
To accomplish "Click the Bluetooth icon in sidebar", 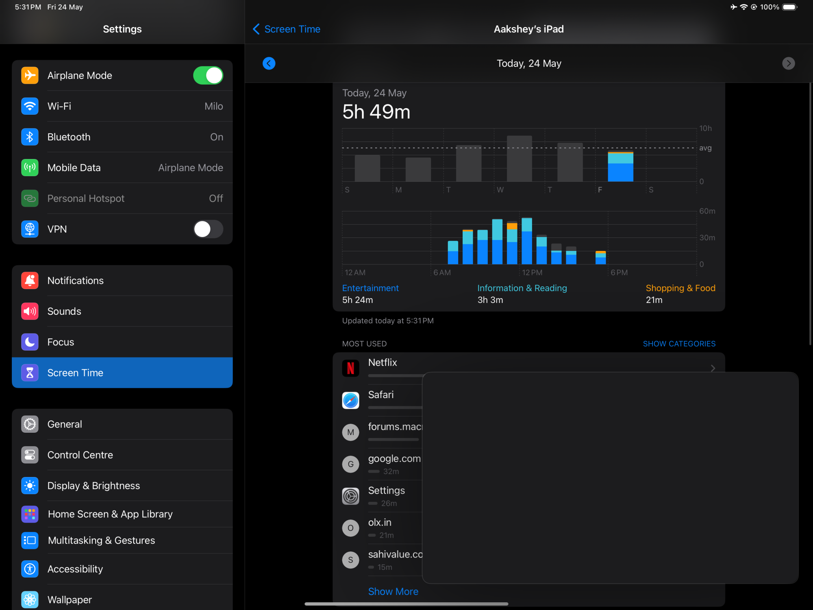I will pos(30,137).
